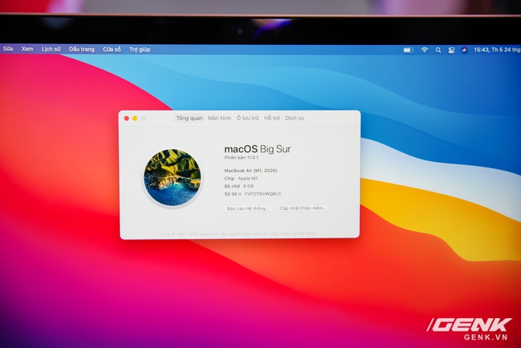
Task: Click Cập nhật Phần mềm button
Action: pyautogui.click(x=303, y=208)
